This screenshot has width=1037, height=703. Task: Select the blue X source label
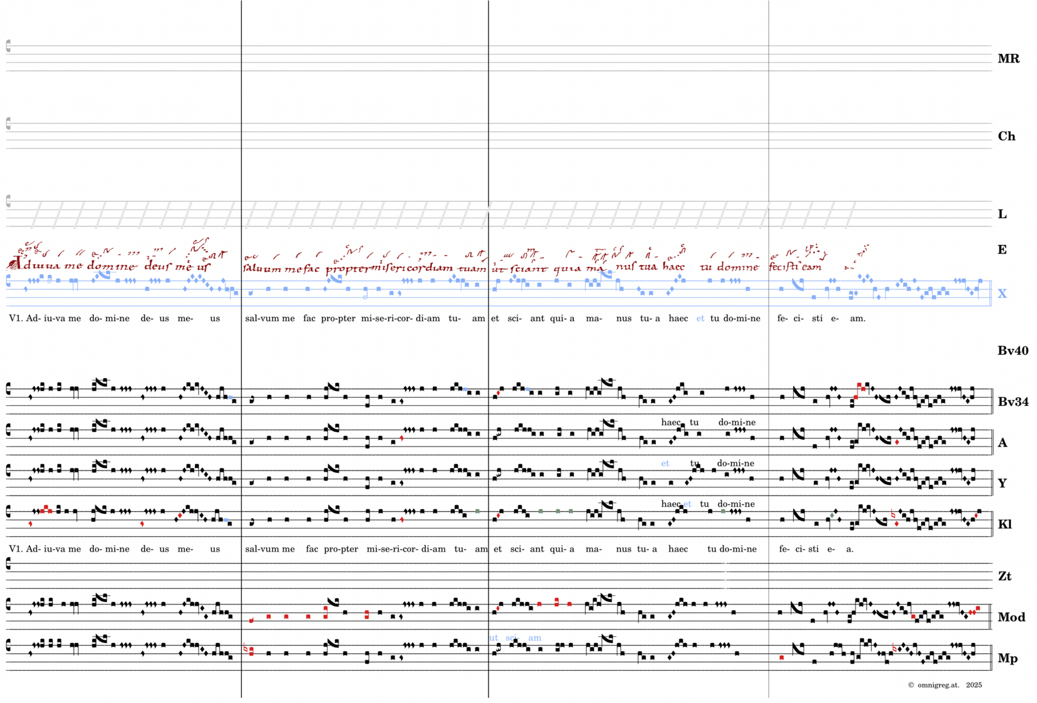(1002, 294)
